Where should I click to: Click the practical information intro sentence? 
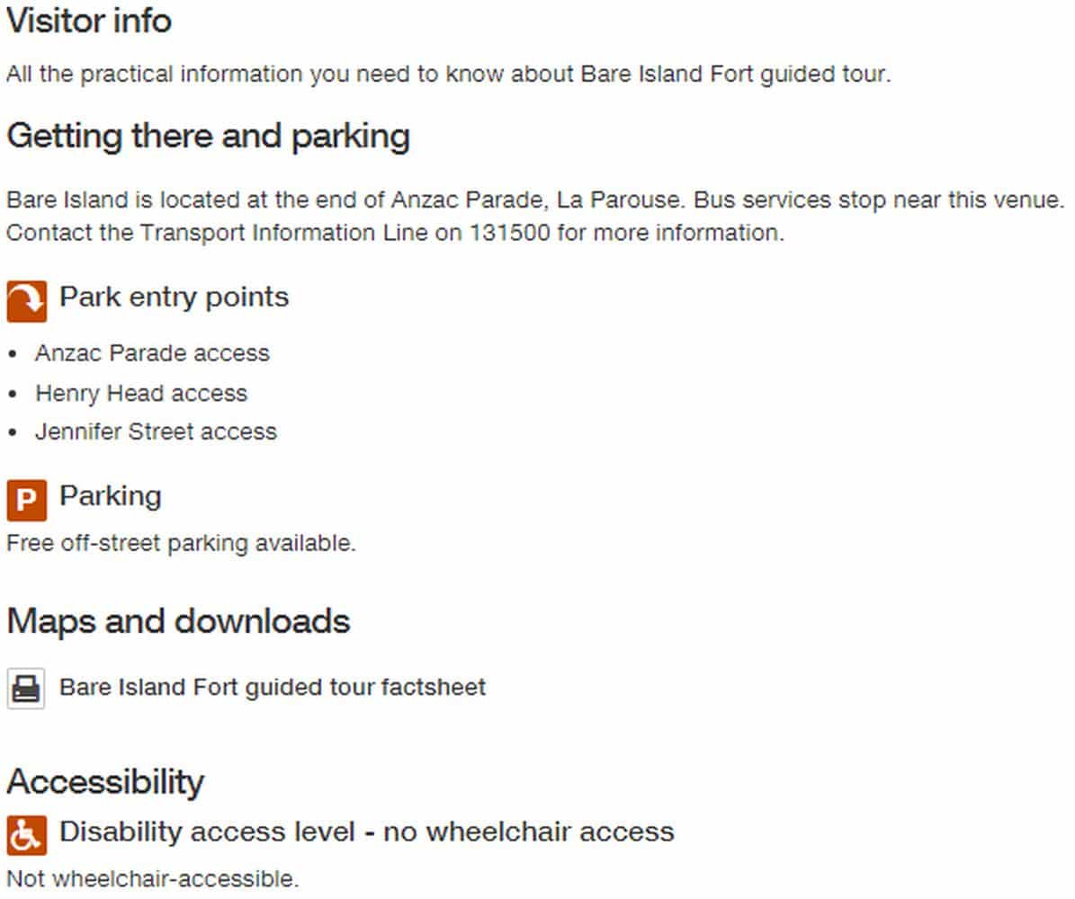point(448,74)
